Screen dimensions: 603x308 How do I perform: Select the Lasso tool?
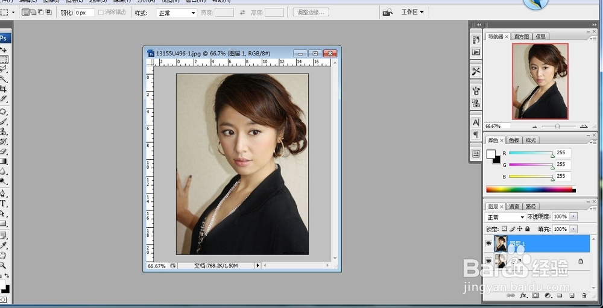pyautogui.click(x=3, y=69)
